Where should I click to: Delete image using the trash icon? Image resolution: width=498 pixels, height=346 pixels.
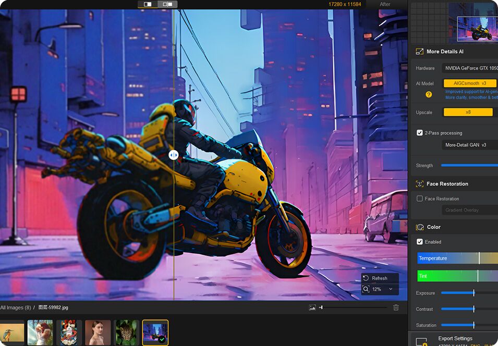[396, 307]
